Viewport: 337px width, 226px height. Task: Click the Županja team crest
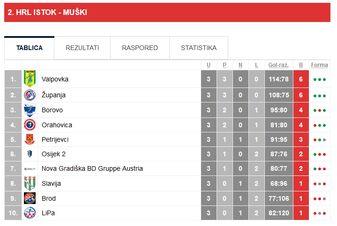(30, 95)
